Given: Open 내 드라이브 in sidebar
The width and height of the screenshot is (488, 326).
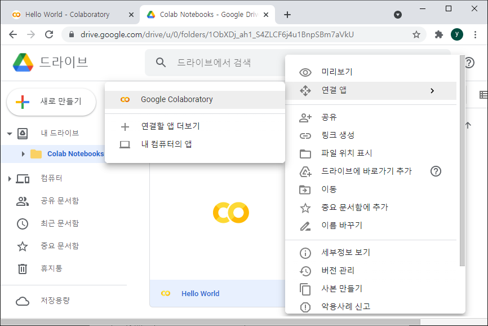Looking at the screenshot, I should coord(60,133).
